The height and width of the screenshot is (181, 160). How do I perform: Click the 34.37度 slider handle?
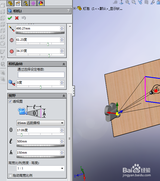[x=49, y=56]
